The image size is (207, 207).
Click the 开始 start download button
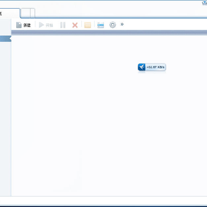pyautogui.click(x=46, y=25)
